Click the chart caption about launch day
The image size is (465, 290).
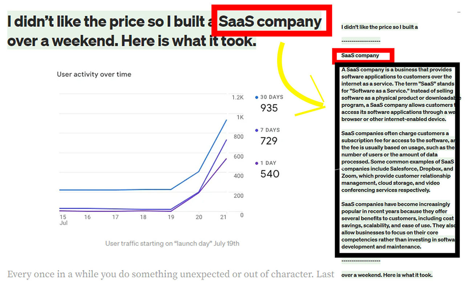172,243
